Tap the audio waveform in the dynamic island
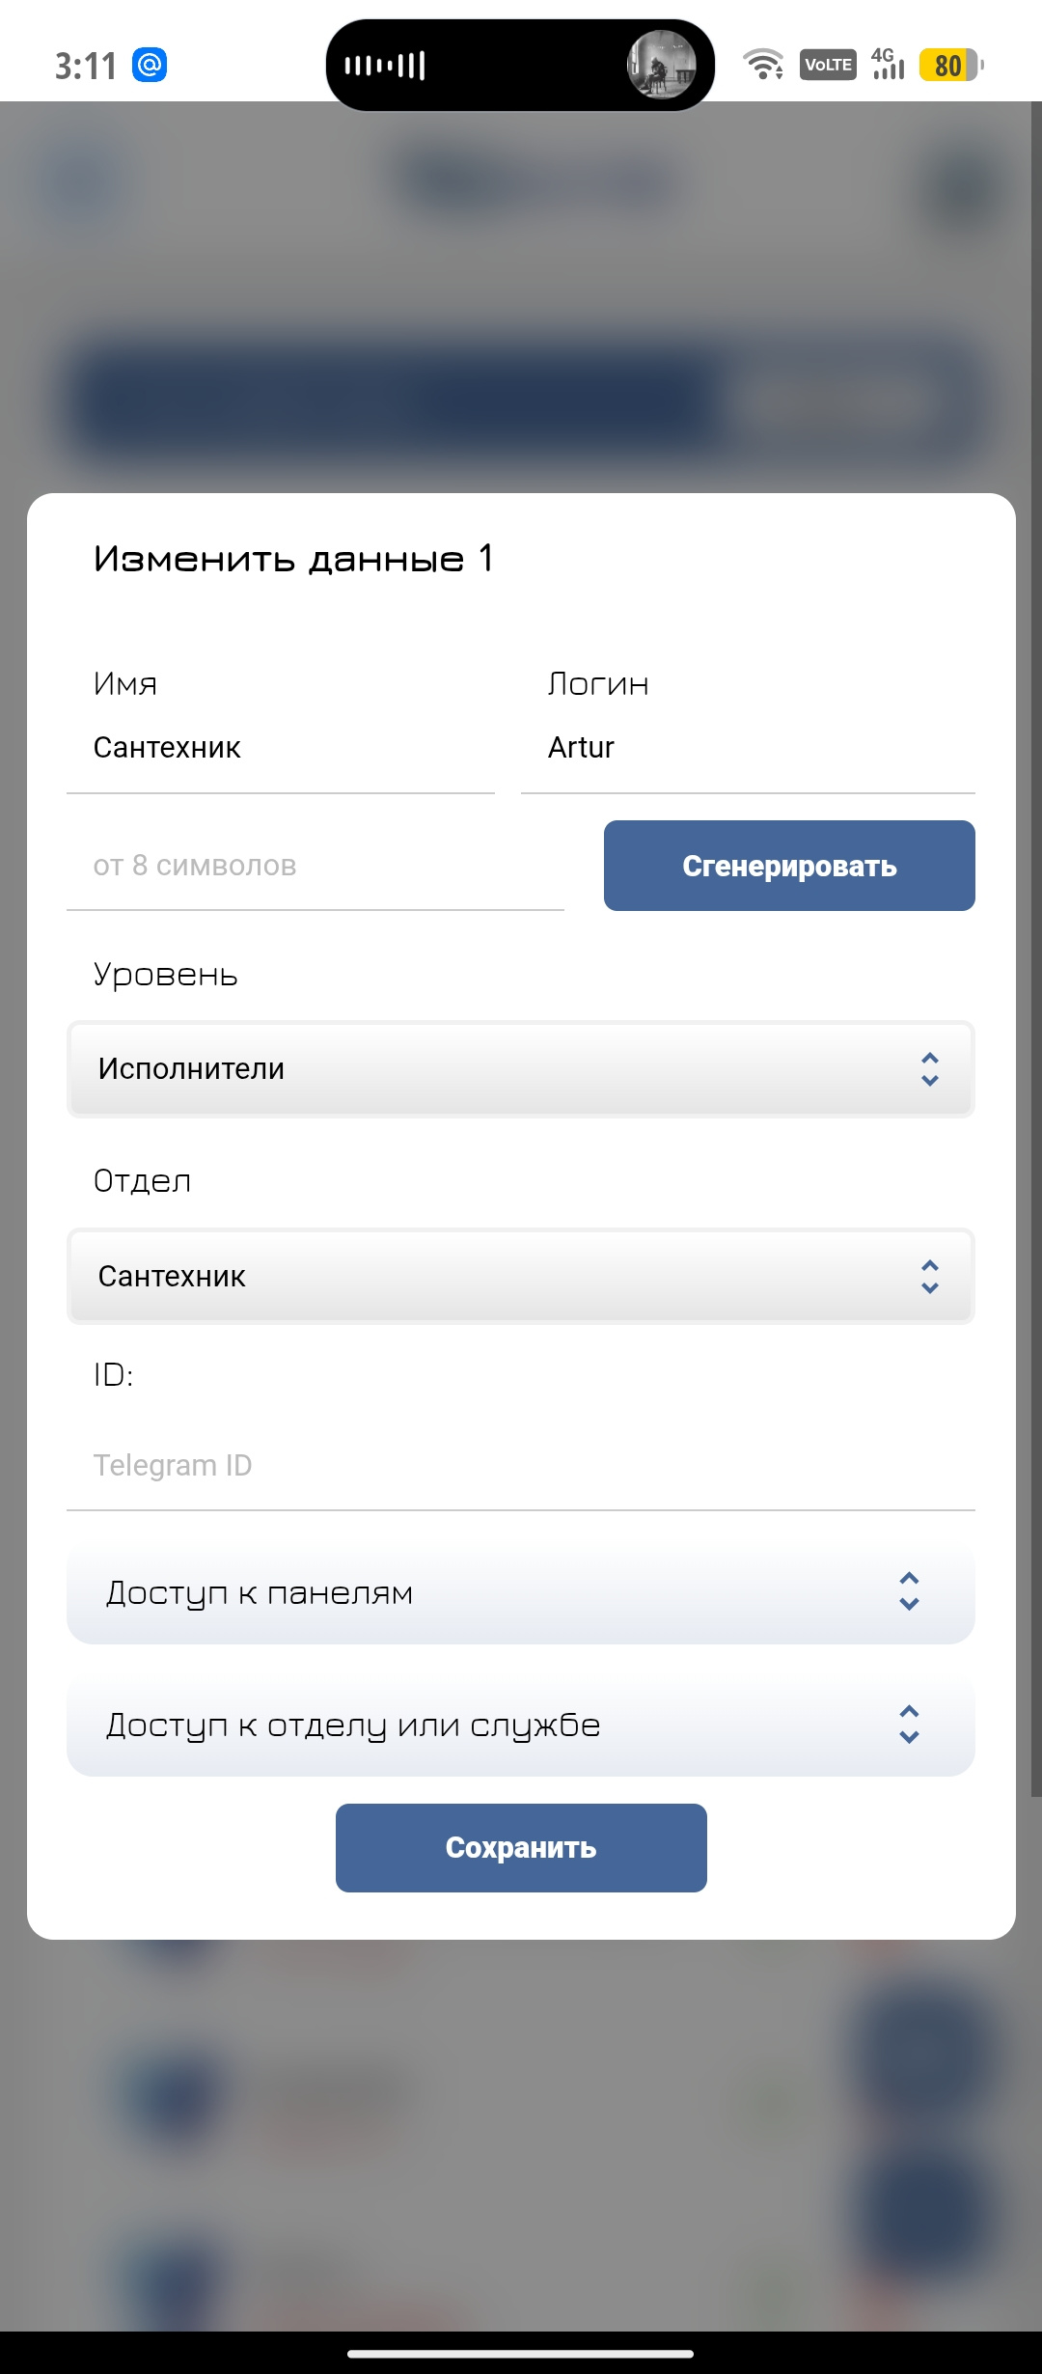 (x=385, y=66)
